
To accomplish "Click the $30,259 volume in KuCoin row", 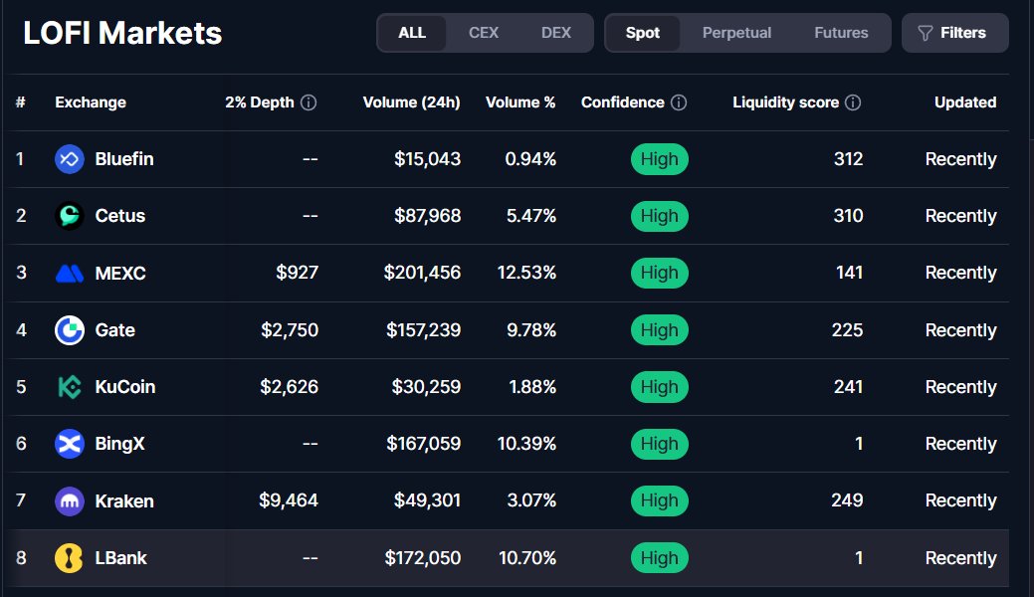I will tap(426, 387).
